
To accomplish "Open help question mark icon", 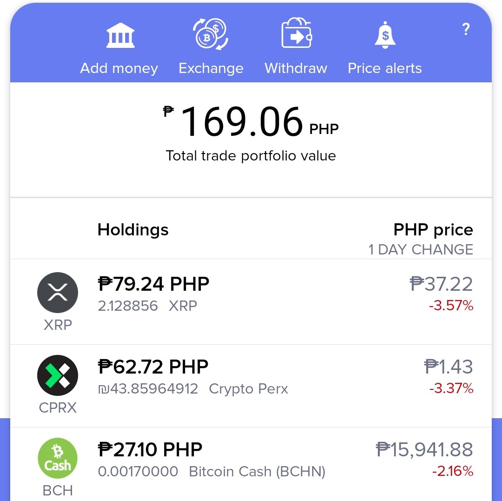I will coord(466,29).
